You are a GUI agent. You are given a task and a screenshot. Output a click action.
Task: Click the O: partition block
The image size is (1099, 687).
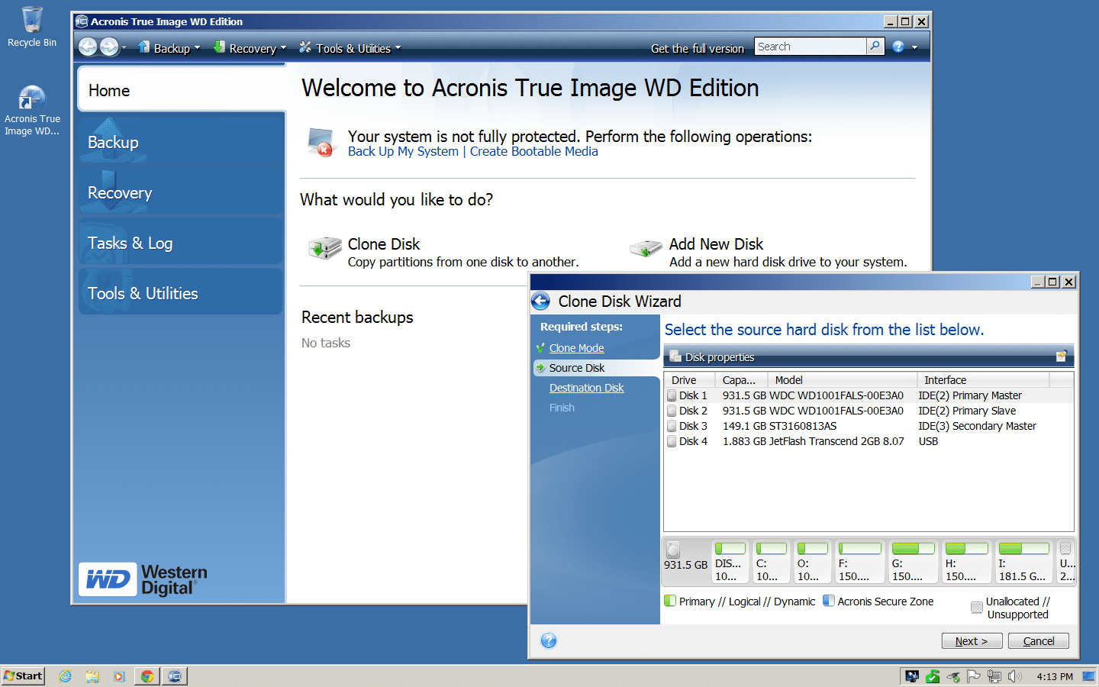[811, 562]
